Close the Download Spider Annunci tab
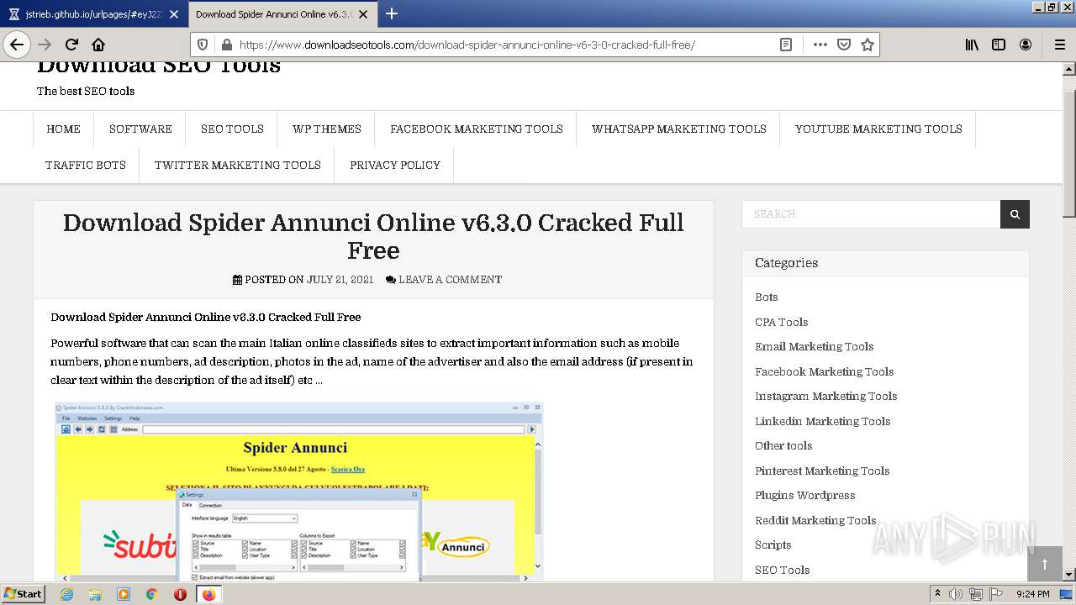Screen dimensions: 1076x605 coord(365,14)
